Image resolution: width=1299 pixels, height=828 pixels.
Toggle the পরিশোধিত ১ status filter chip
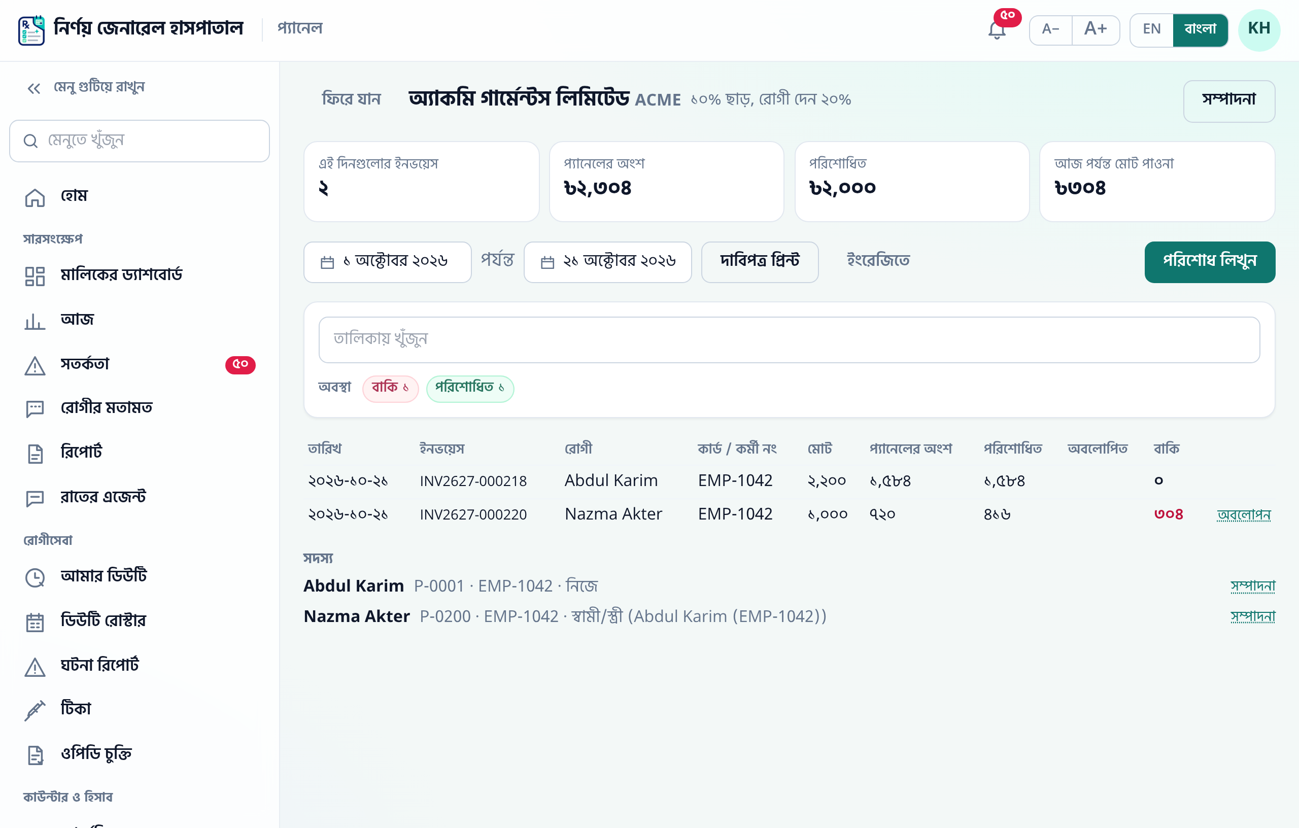click(470, 388)
